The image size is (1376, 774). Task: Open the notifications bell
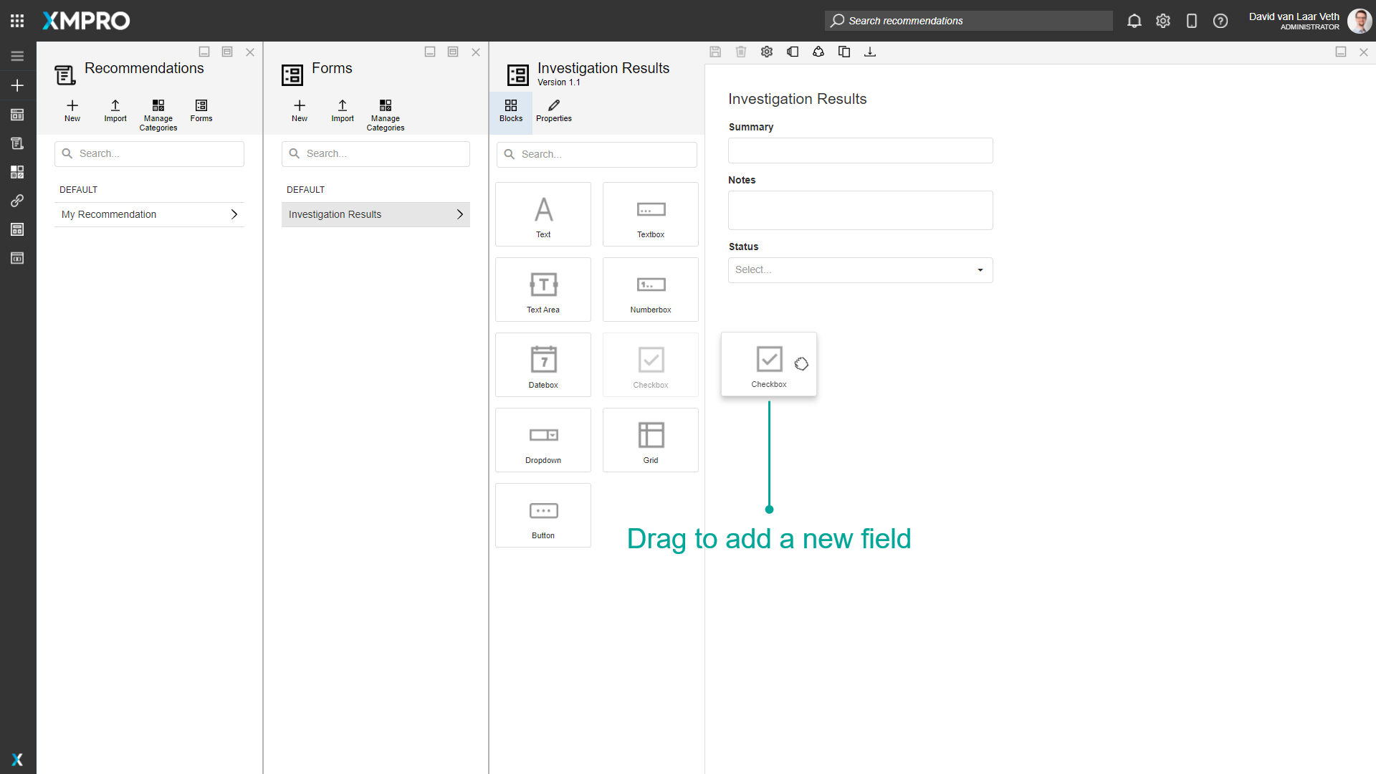coord(1134,21)
